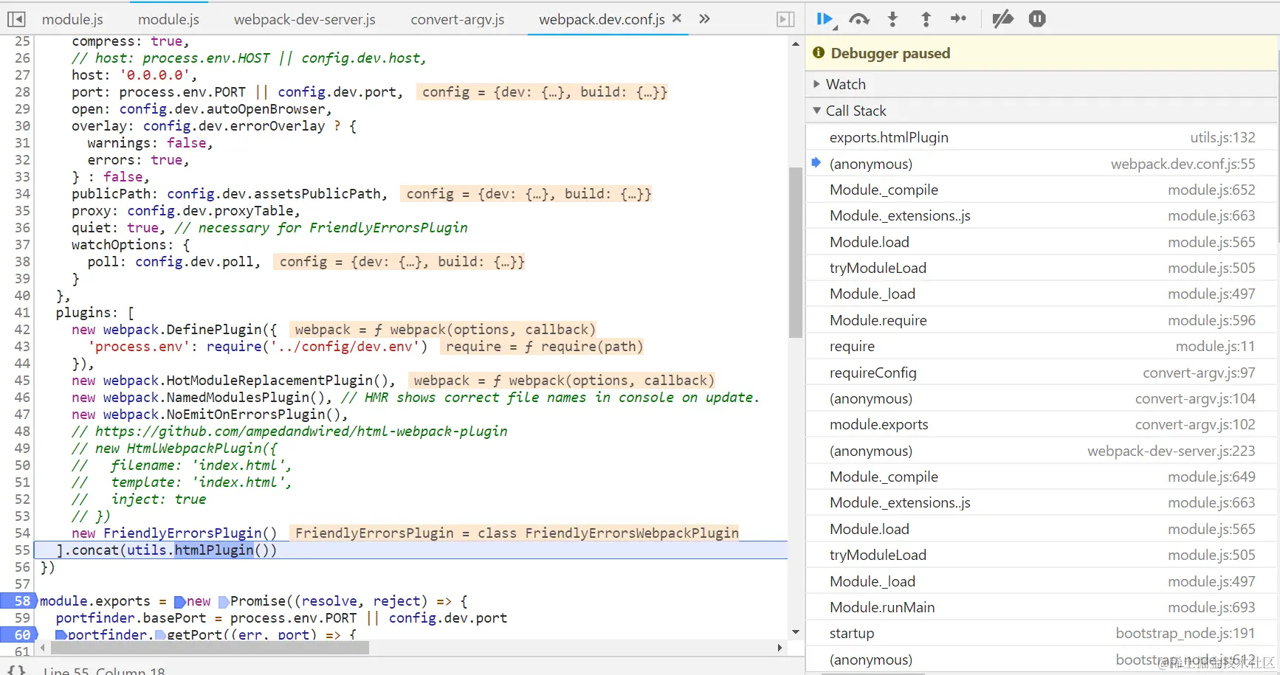Toggle the debugger sidebar pane icon

pos(786,19)
